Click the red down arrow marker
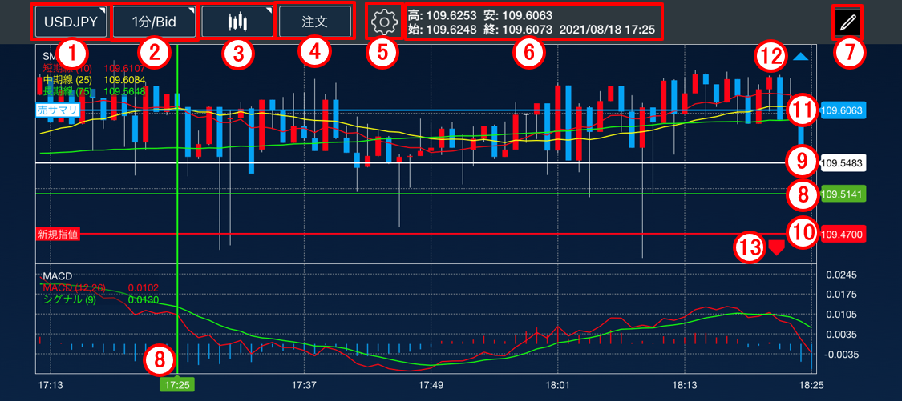The height and width of the screenshot is (401, 902). pyautogui.click(x=776, y=247)
